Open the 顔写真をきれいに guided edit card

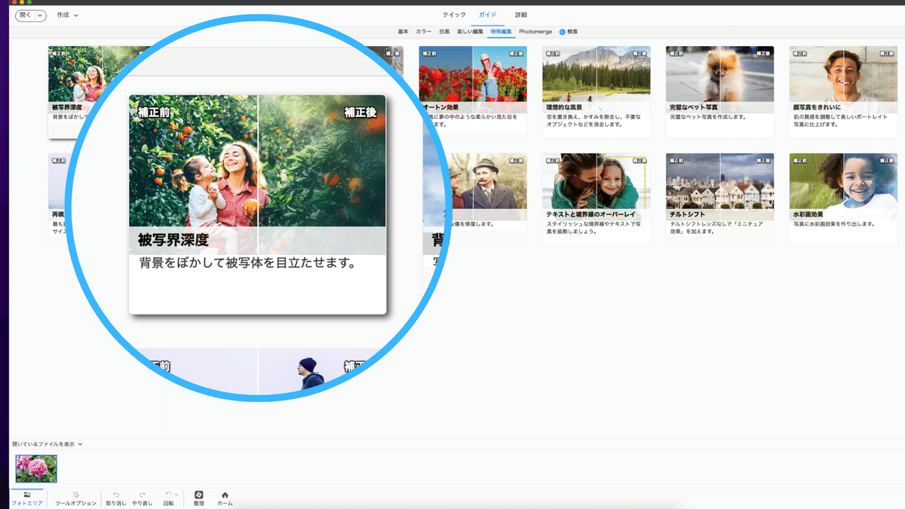(x=843, y=92)
